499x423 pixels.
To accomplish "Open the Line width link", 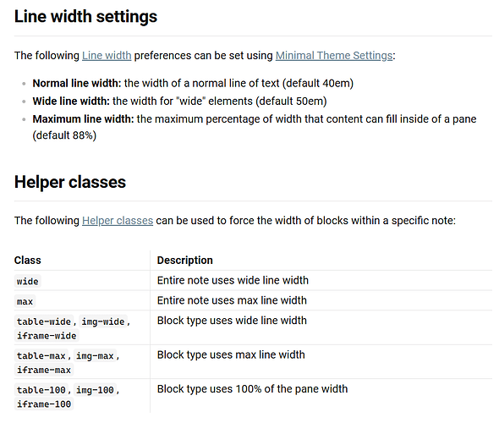I will click(x=107, y=55).
